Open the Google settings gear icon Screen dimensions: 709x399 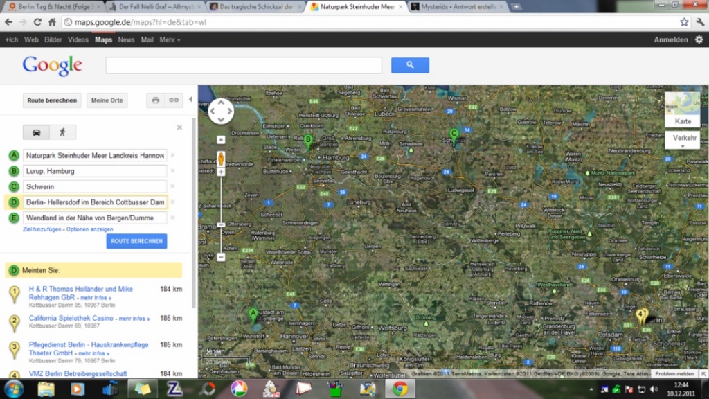699,39
